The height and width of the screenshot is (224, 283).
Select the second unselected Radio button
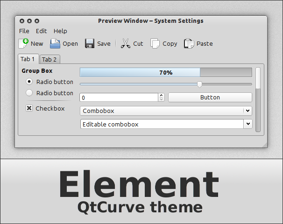[29, 93]
